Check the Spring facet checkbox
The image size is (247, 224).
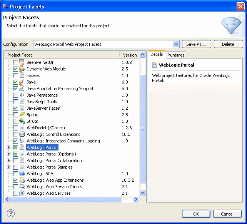click(x=15, y=115)
